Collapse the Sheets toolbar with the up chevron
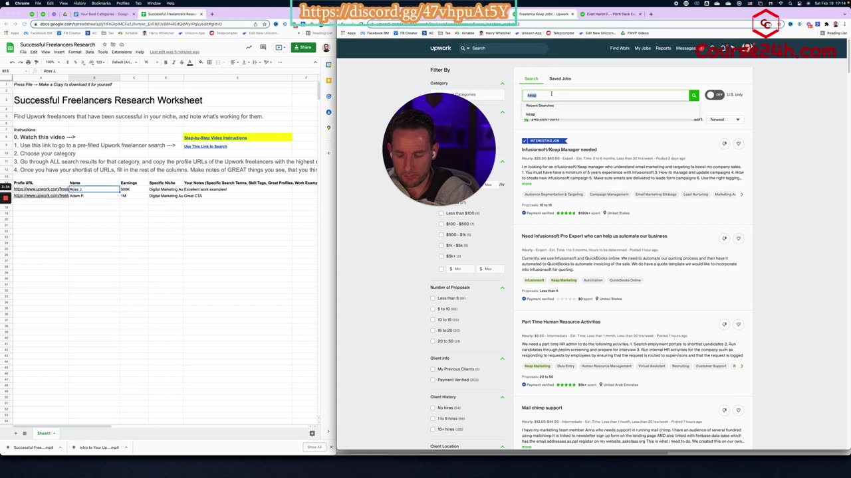This screenshot has width=851, height=478. 315,62
